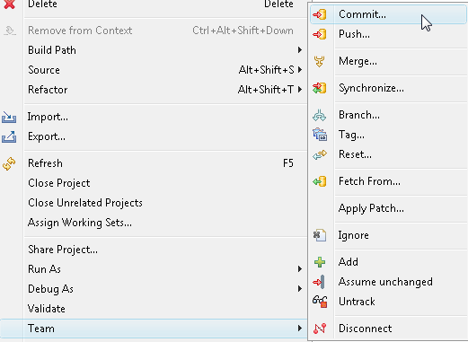Click the Synchronize icon

[320, 88]
